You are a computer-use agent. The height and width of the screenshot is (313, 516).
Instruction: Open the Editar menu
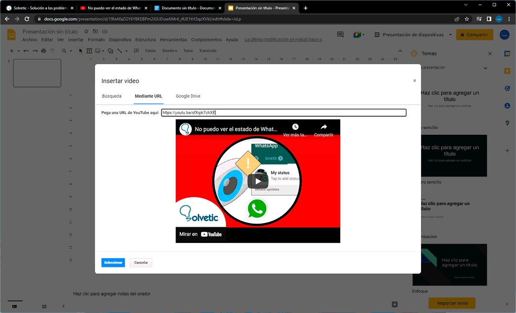coord(47,40)
